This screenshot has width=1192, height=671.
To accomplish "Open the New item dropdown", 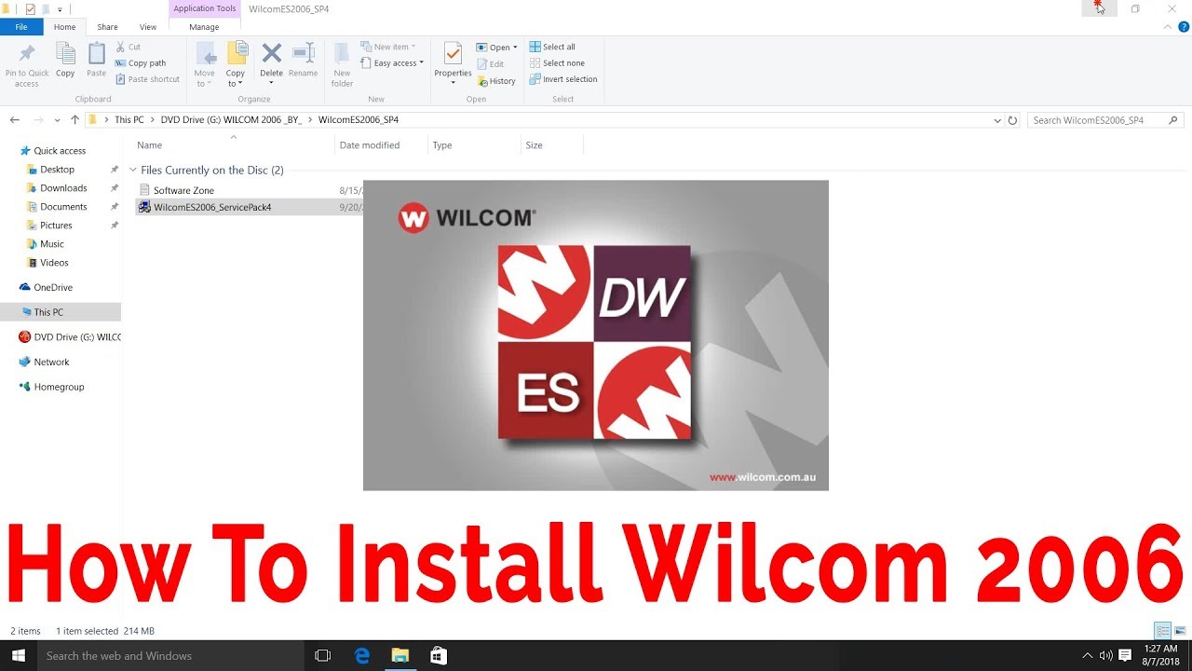I will [x=388, y=47].
